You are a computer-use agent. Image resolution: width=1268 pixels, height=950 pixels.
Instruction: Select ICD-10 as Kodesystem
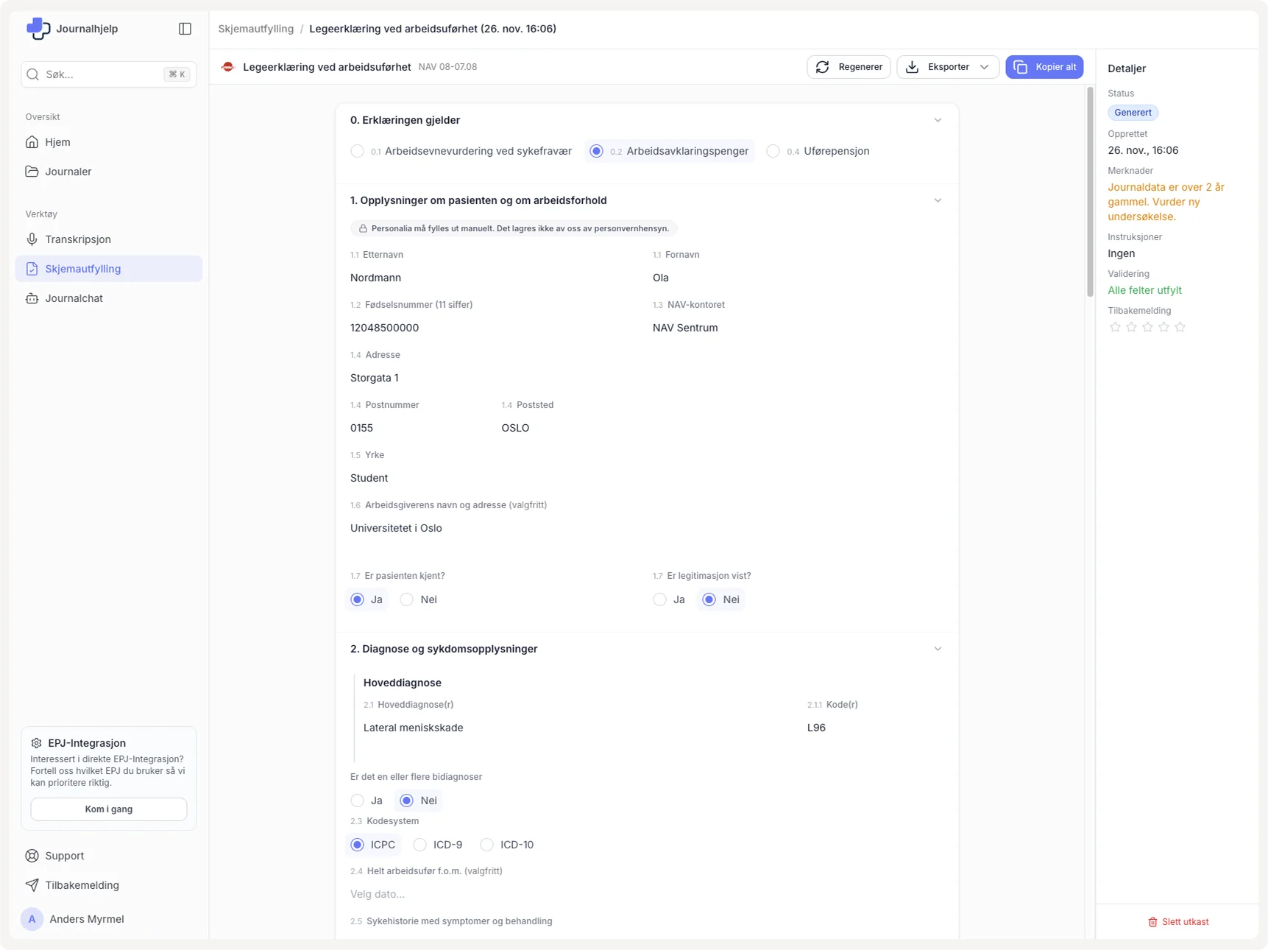coord(487,845)
